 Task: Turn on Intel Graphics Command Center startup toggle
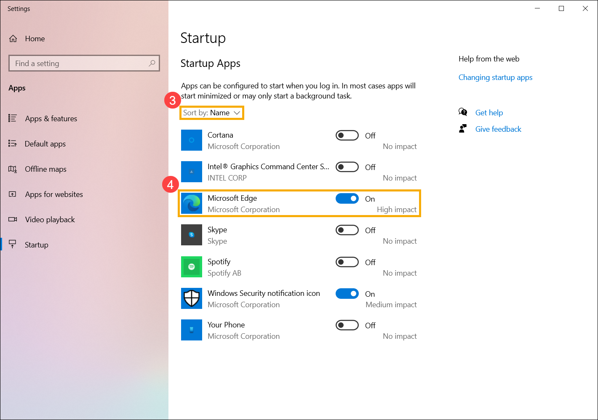click(347, 167)
